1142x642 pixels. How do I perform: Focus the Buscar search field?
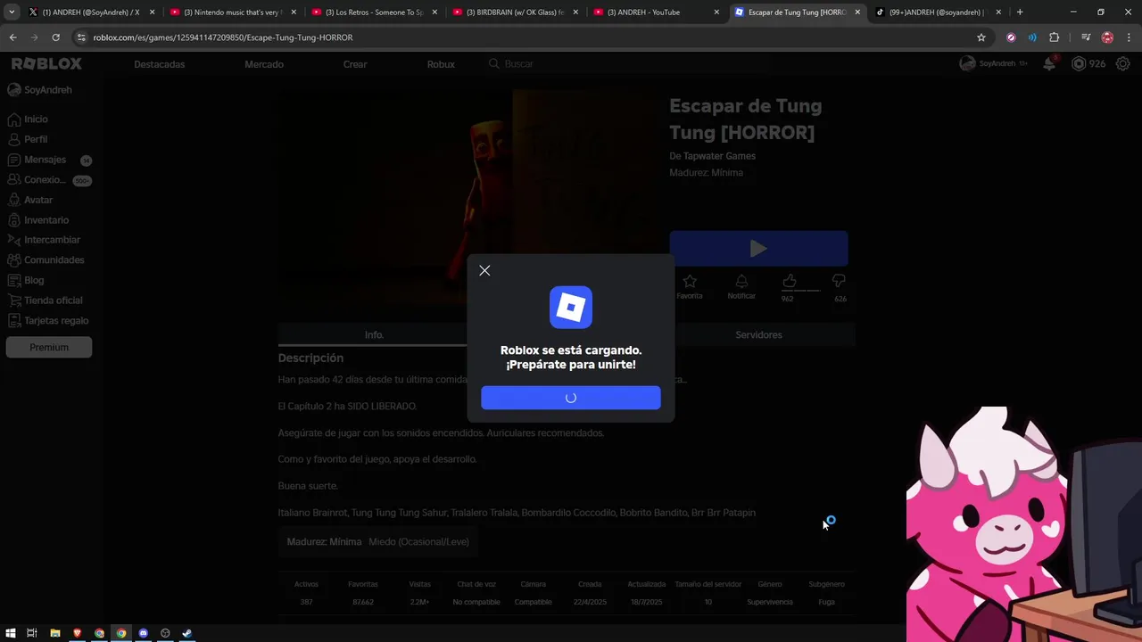(x=627, y=64)
